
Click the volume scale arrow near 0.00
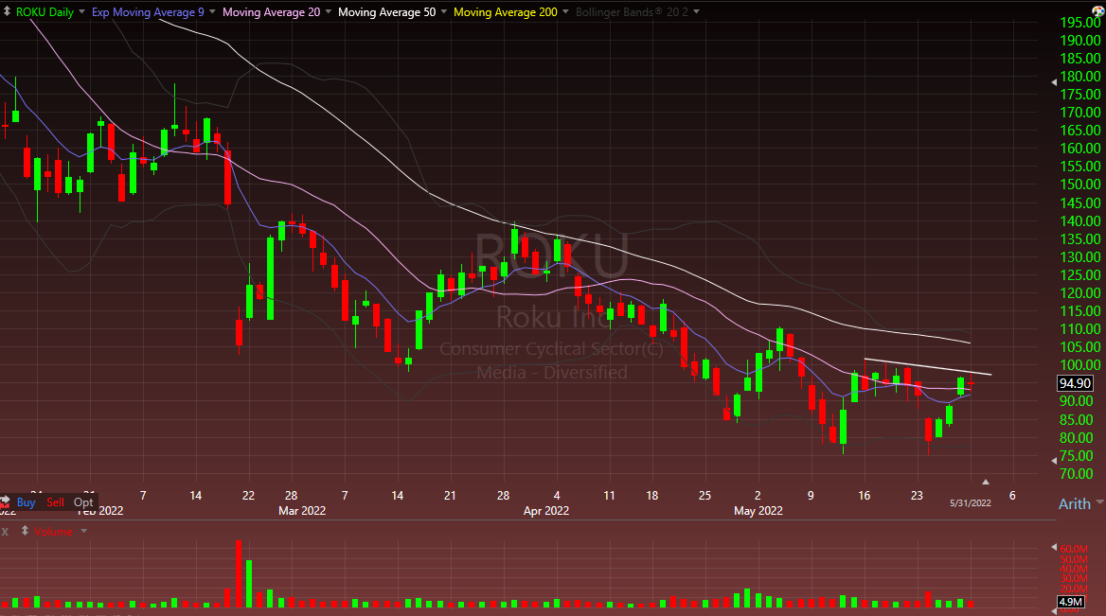click(x=1054, y=609)
